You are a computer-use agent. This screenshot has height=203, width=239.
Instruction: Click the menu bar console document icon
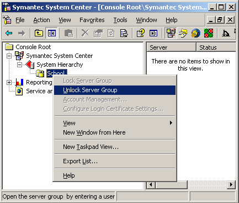(7, 20)
